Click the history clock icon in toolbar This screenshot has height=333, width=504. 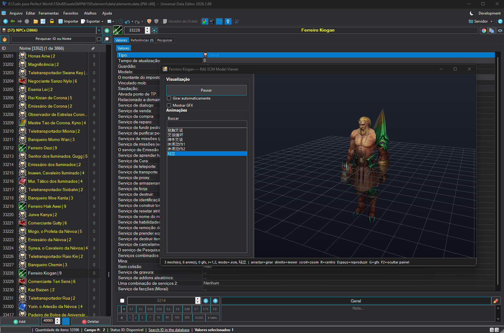click(x=121, y=21)
